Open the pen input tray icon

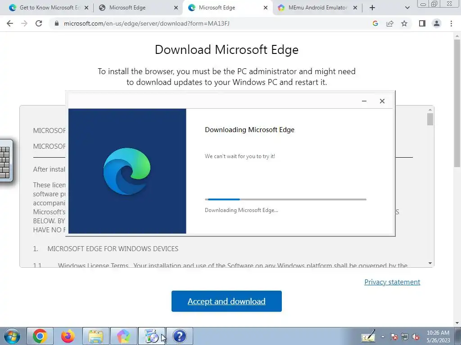368,336
